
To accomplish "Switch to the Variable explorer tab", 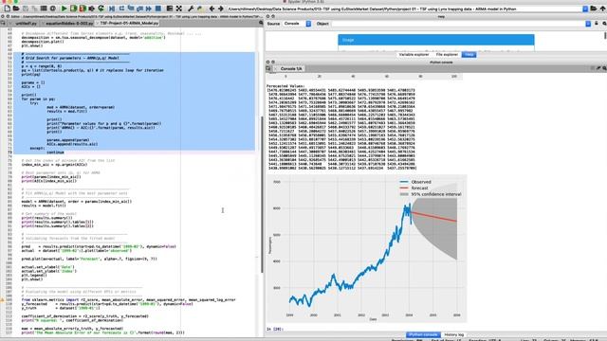I will tap(414, 55).
